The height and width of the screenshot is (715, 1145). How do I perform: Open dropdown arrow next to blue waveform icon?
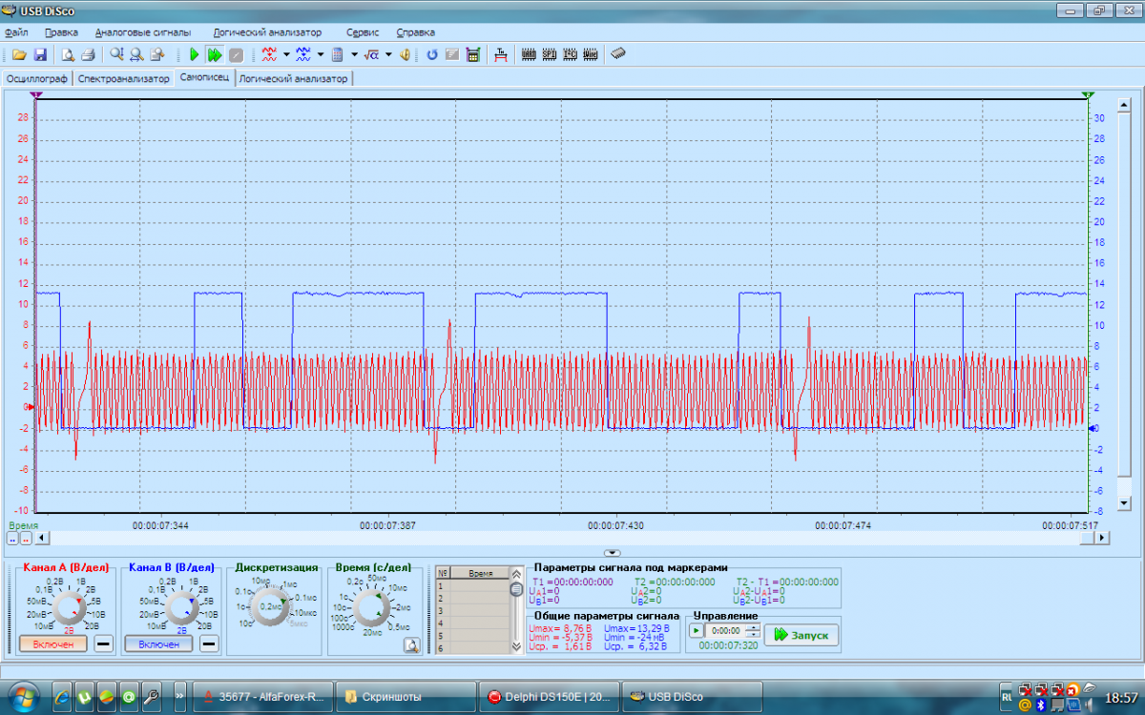click(321, 55)
